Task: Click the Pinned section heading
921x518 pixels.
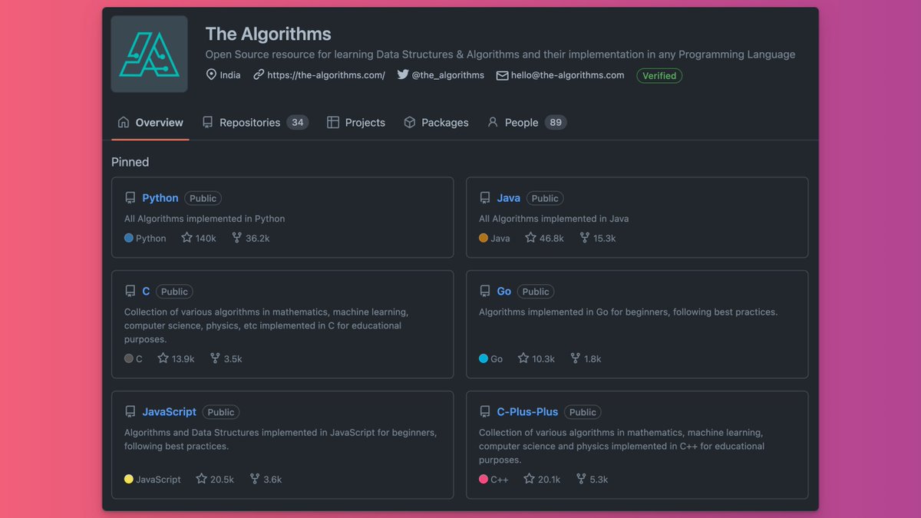Action: tap(130, 162)
